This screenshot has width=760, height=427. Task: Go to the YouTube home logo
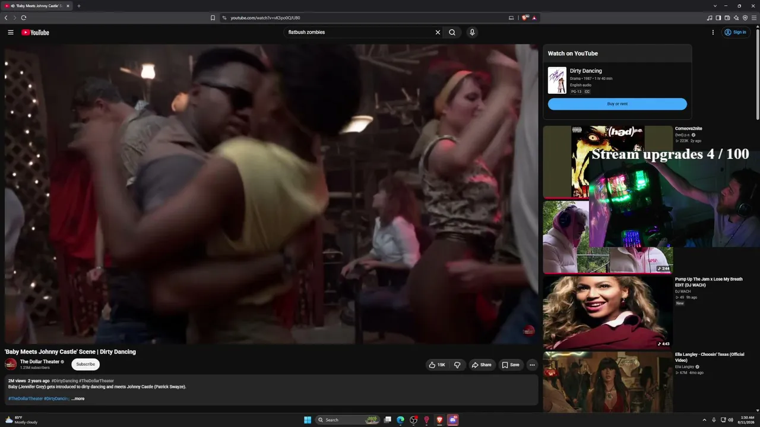click(x=36, y=33)
